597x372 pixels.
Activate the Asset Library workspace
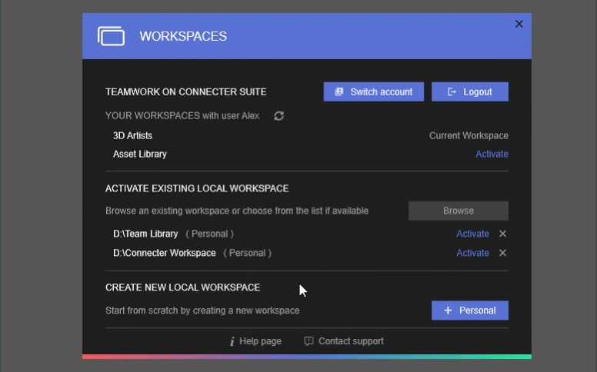click(492, 154)
